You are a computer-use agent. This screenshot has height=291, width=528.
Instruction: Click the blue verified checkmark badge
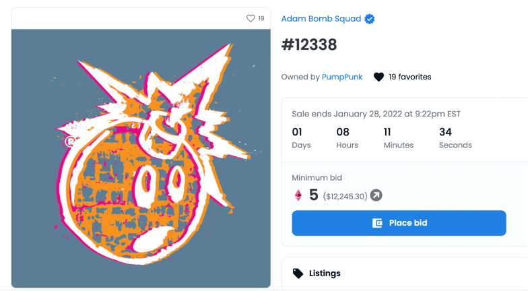(x=370, y=19)
